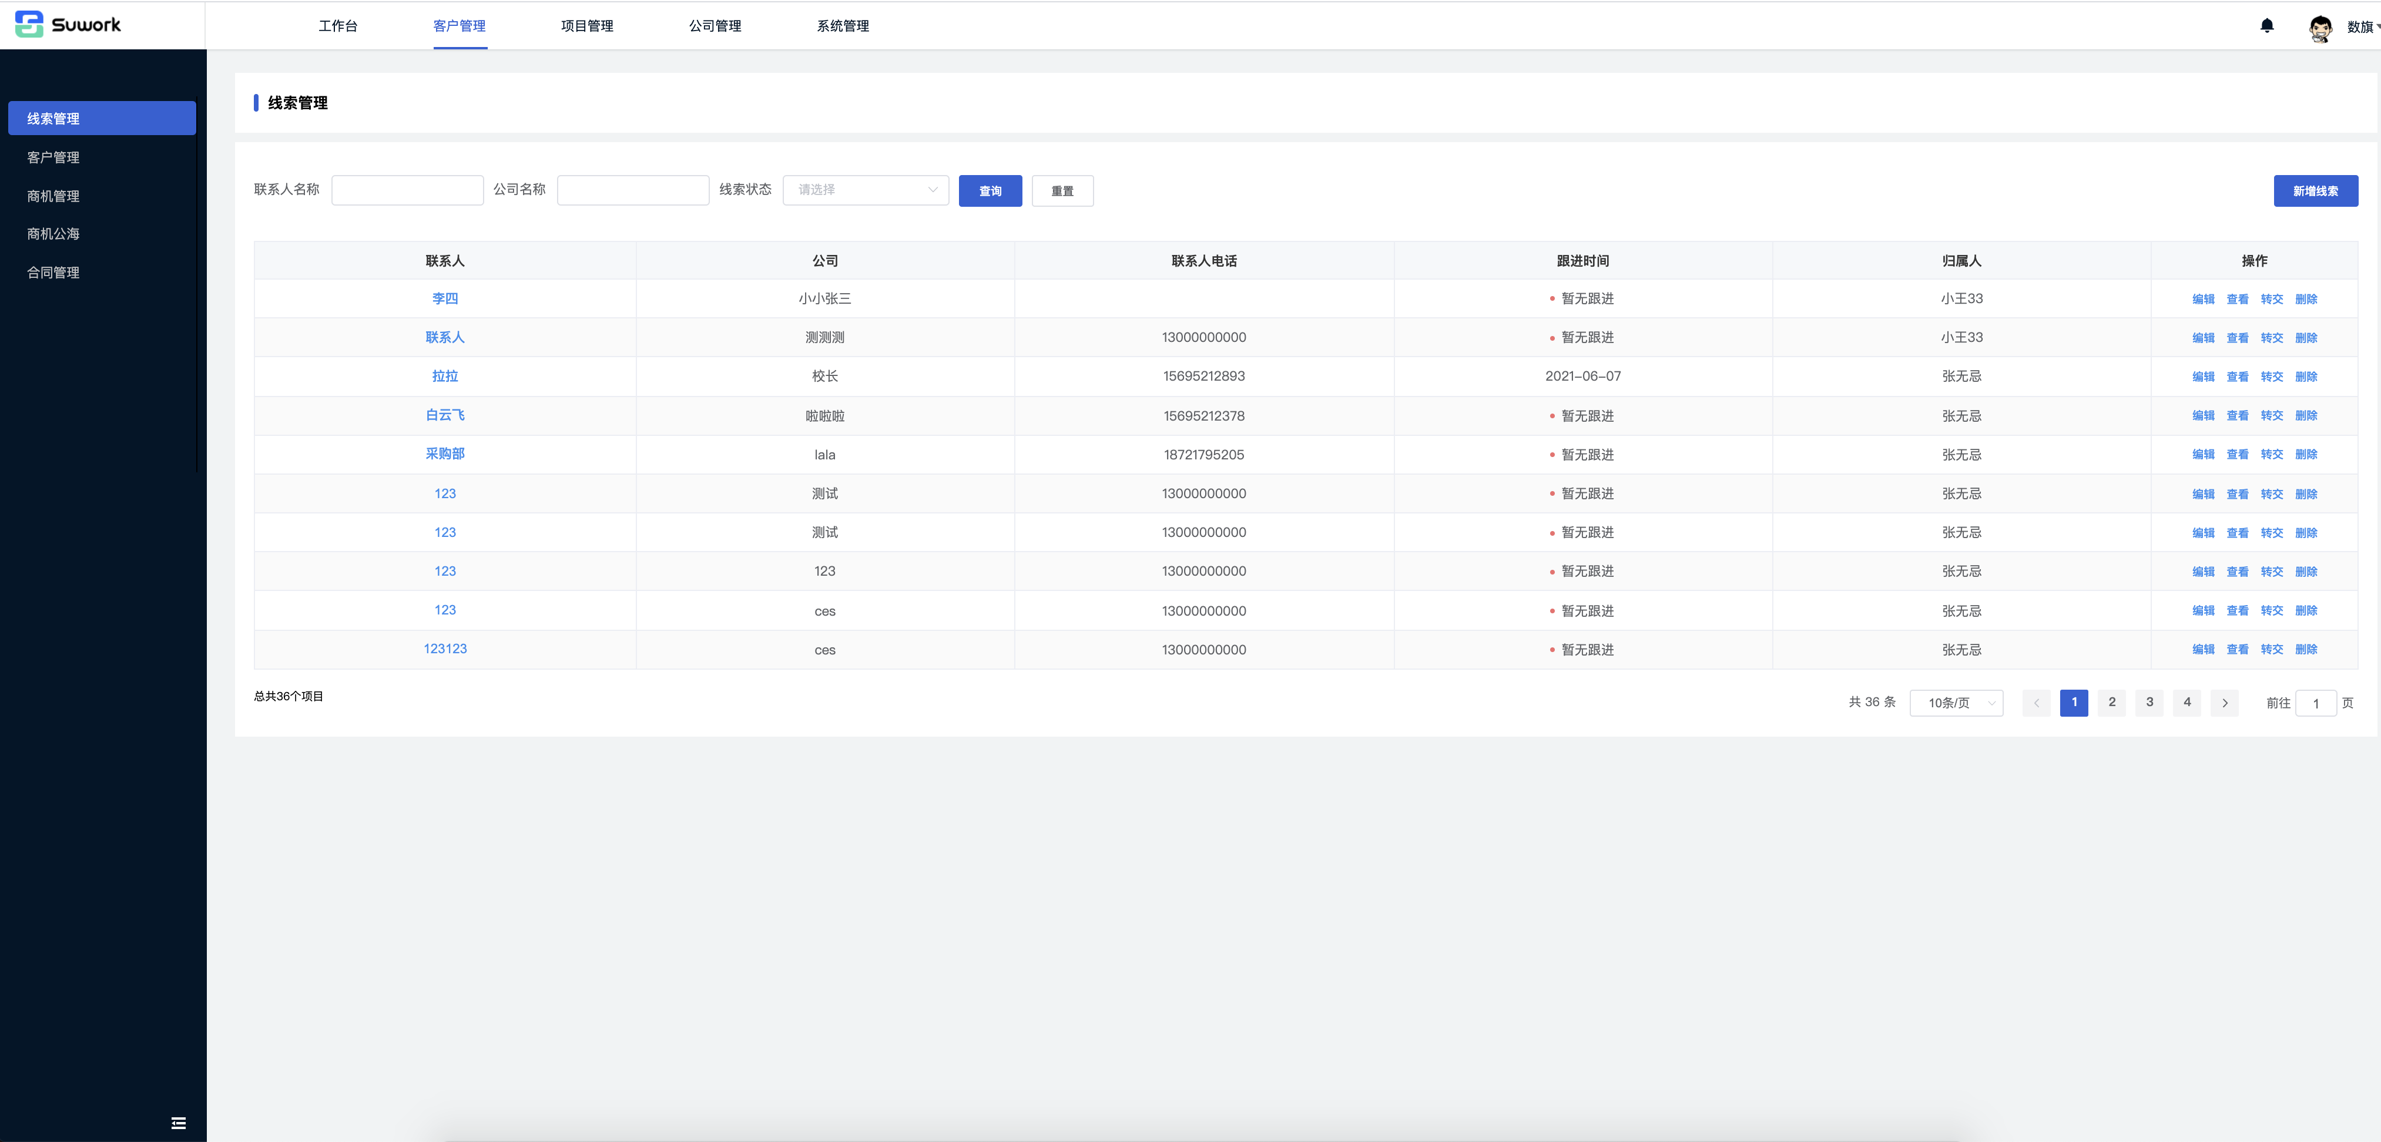Switch to 工作台 tab
Screen dimensions: 2381x1142
[337, 26]
